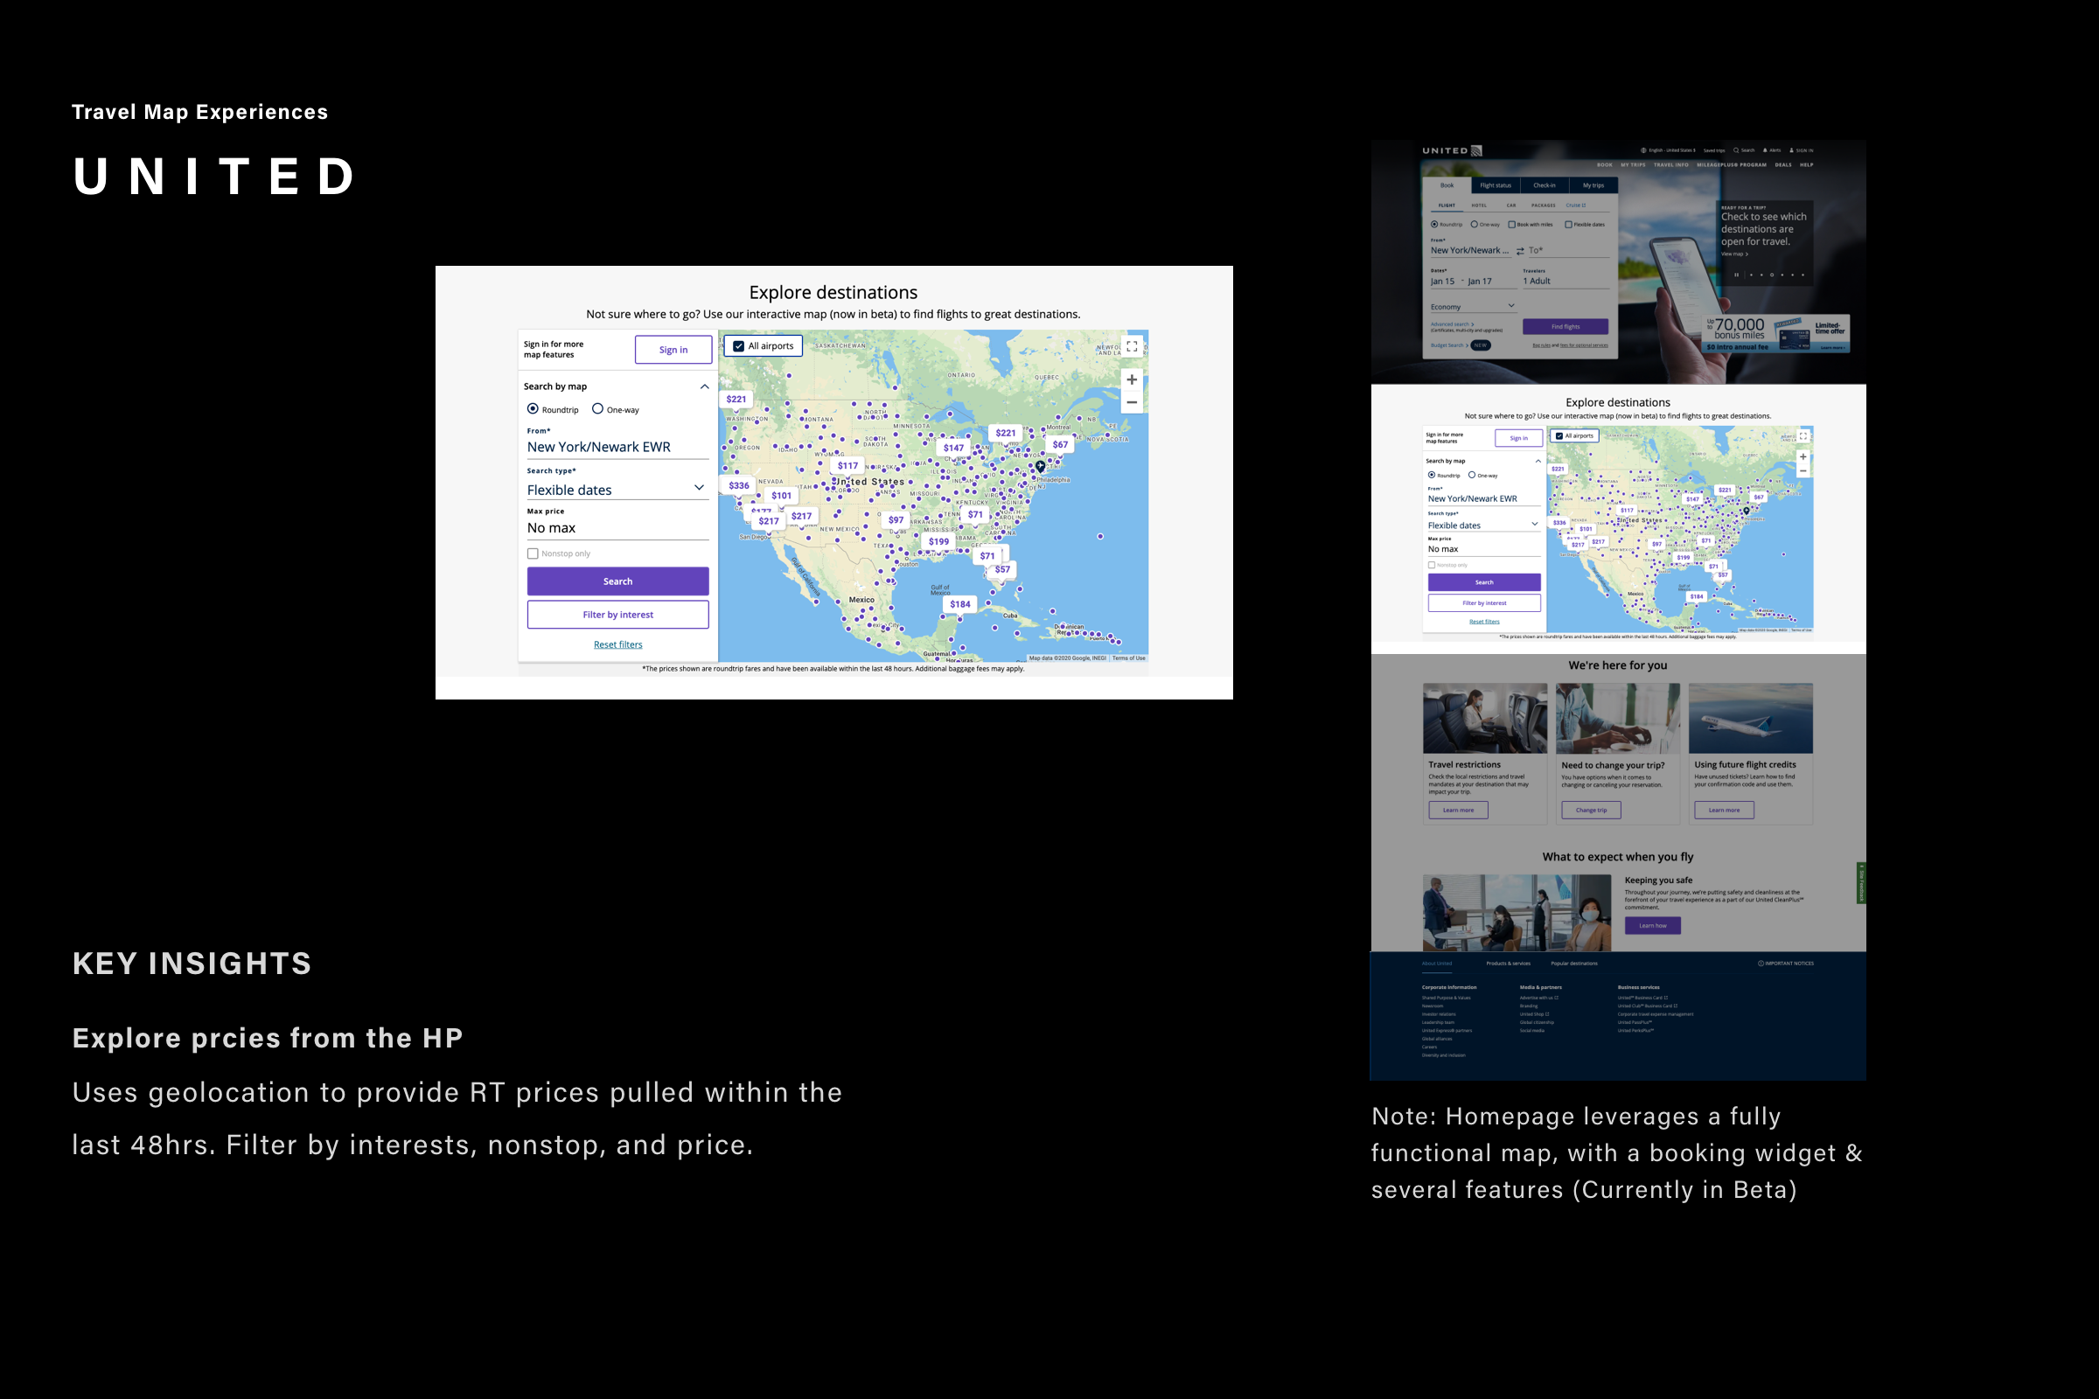Open MILEAGEPLUS PROGRAM nav menu
Screen dimensions: 2099x1399
[x=1732, y=165]
